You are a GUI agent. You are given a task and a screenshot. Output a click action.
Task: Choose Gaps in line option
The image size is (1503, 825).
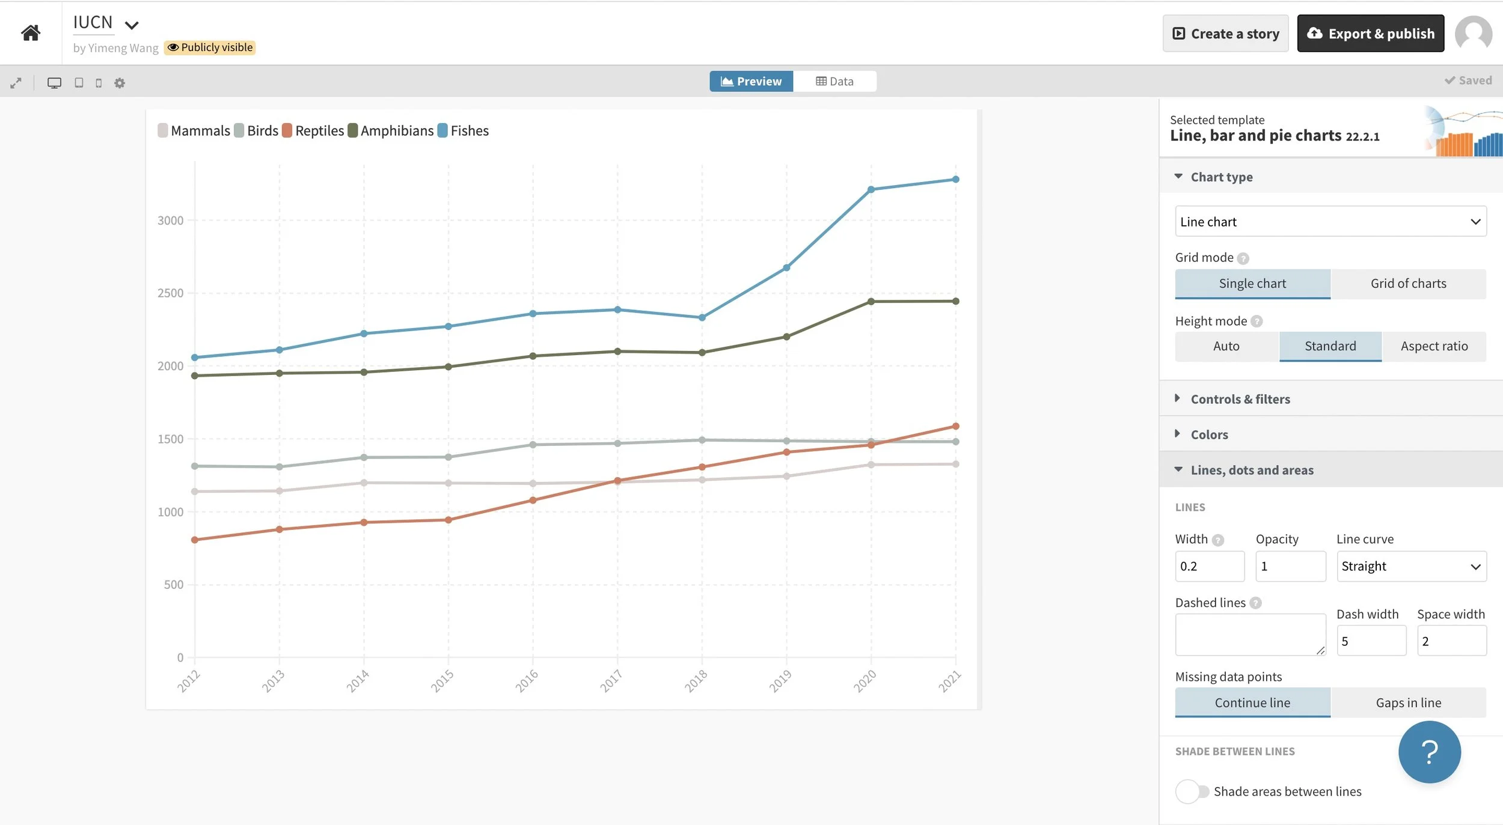tap(1408, 702)
